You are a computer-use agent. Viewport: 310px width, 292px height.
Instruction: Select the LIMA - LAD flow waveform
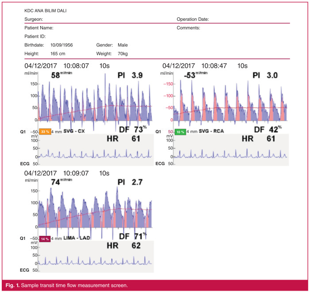click(x=95, y=208)
